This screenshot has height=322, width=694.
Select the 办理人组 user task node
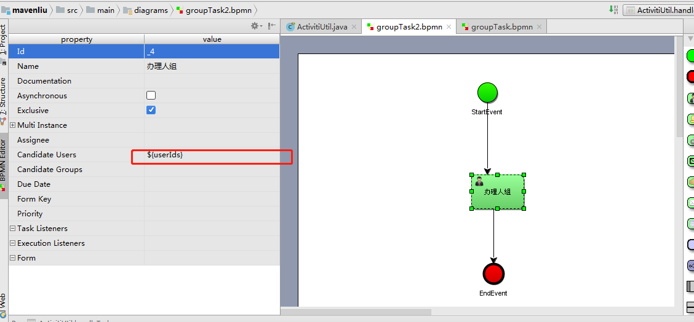[x=498, y=192]
